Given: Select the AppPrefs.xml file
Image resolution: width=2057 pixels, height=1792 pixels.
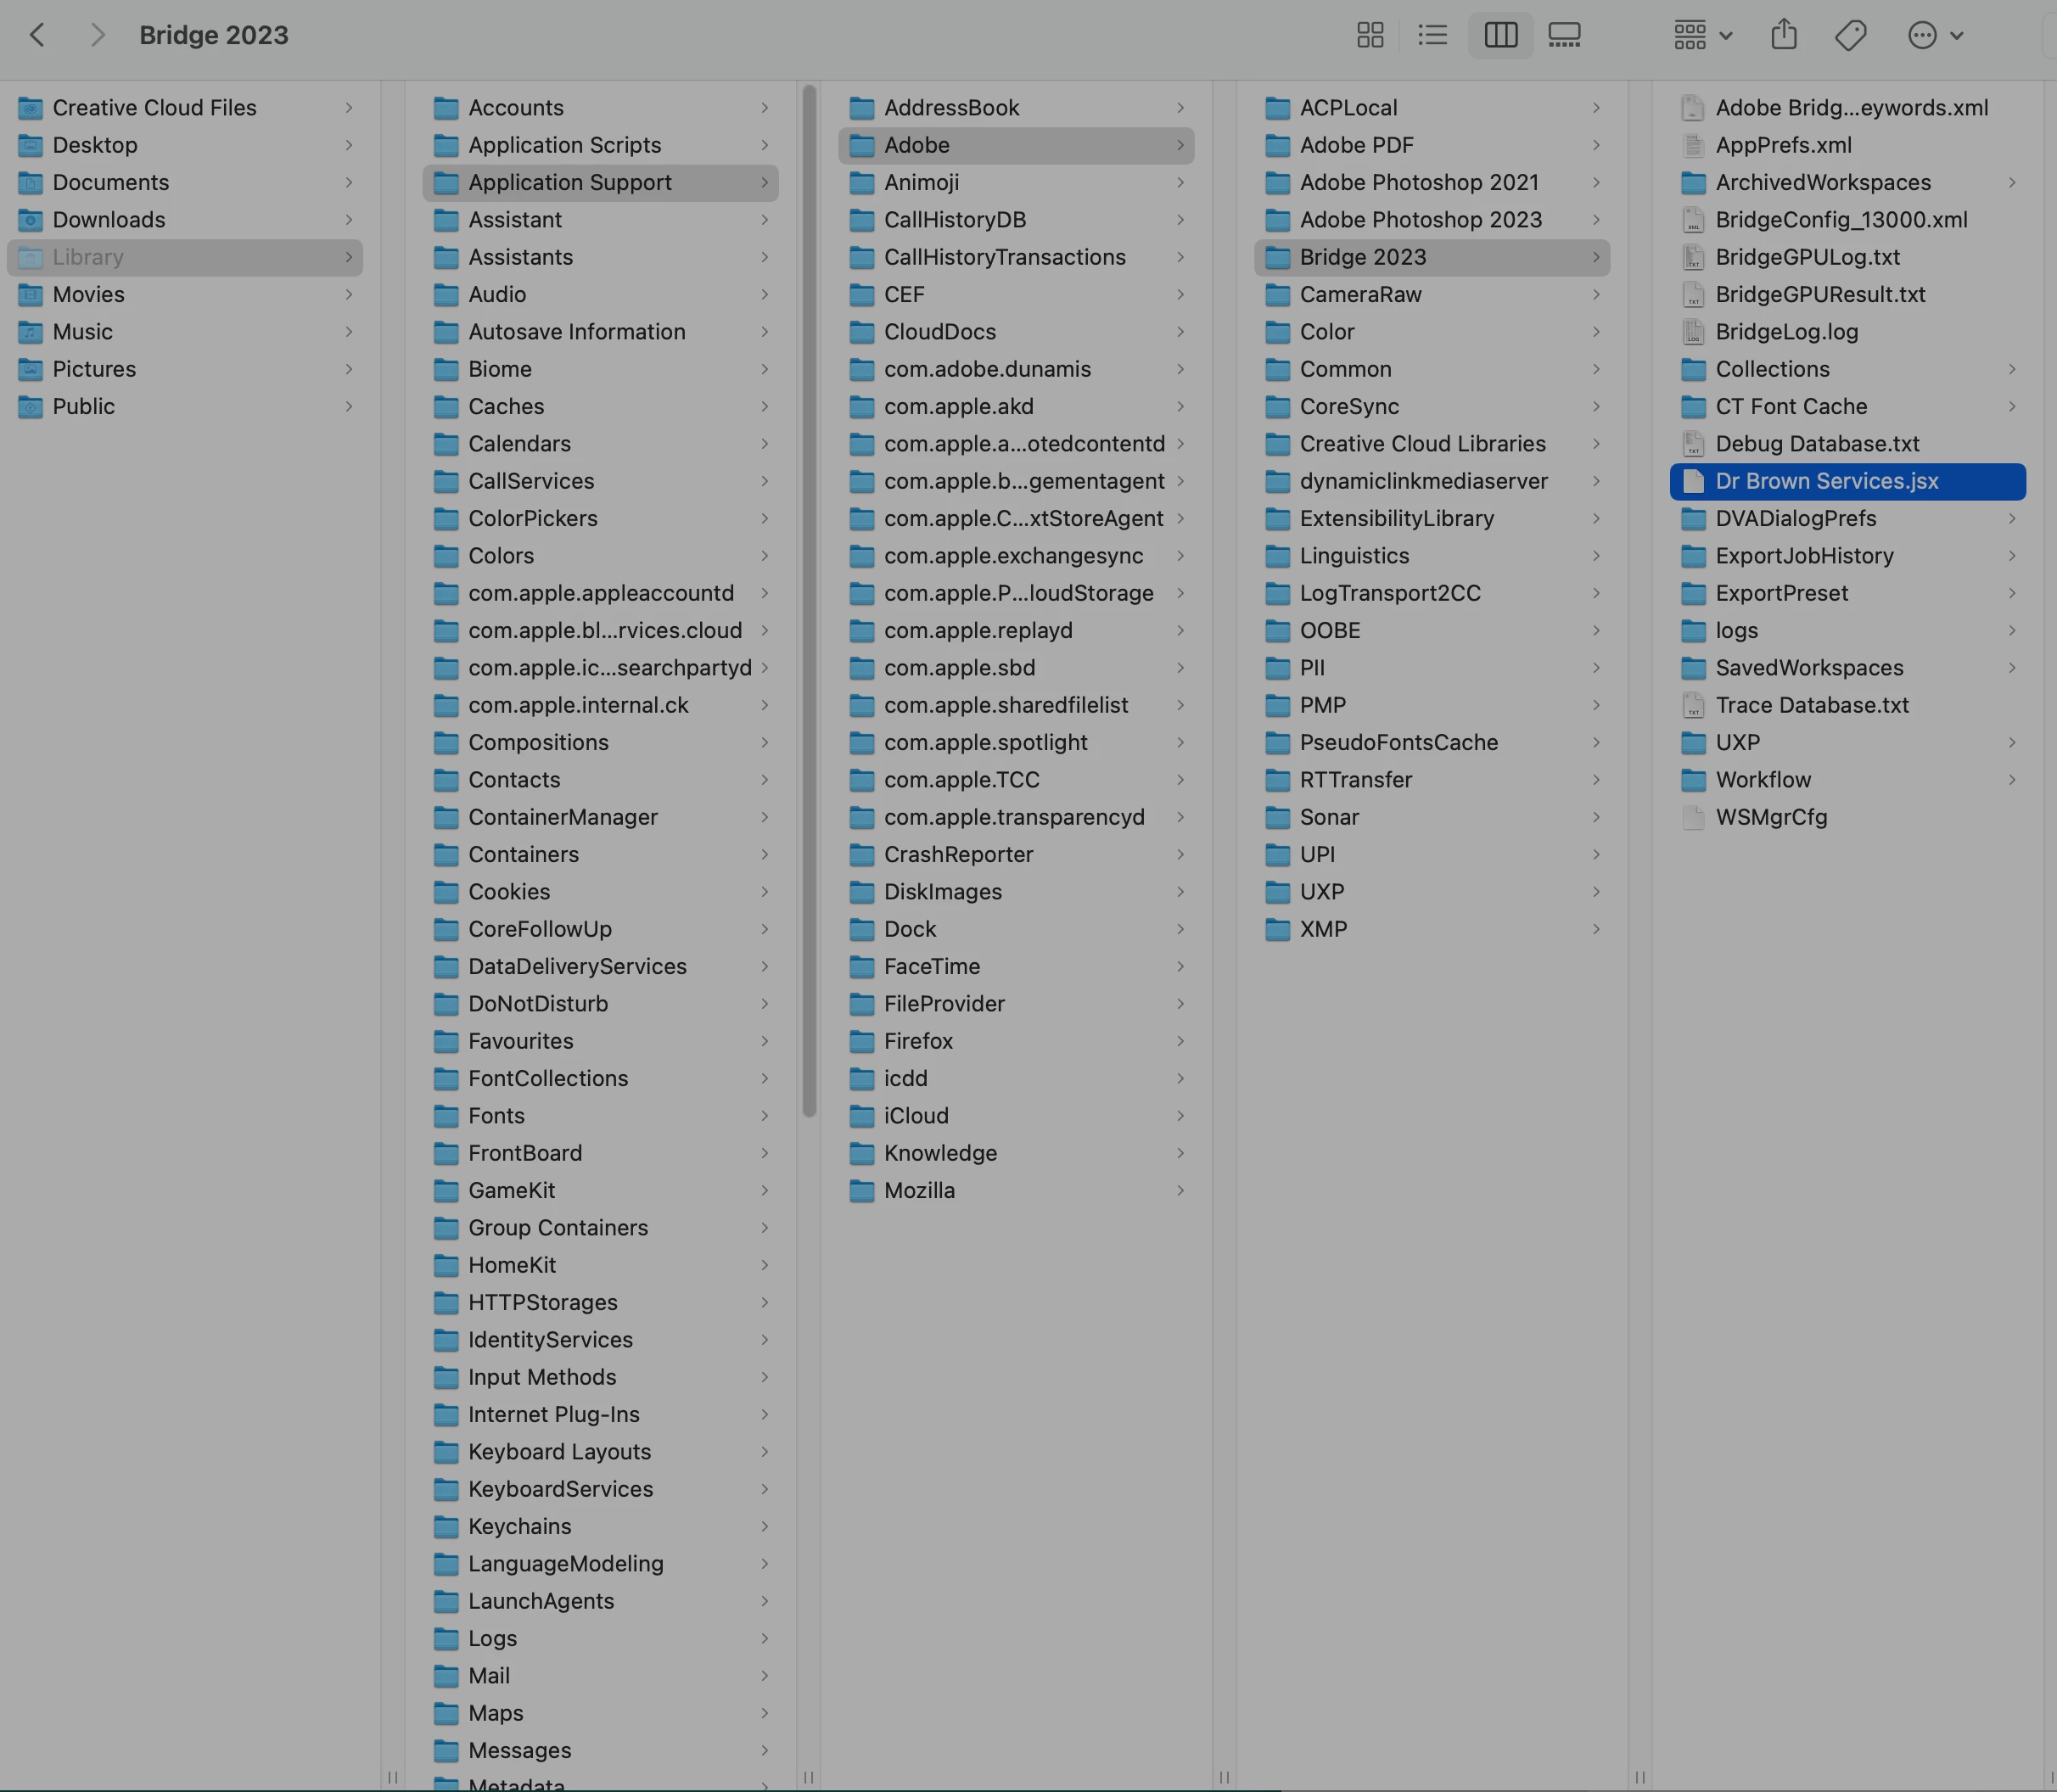Looking at the screenshot, I should coord(1783,145).
